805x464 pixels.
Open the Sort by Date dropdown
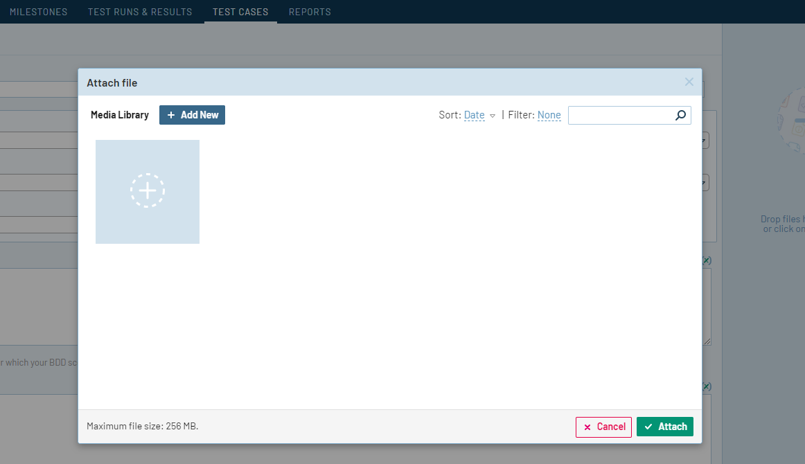(475, 115)
